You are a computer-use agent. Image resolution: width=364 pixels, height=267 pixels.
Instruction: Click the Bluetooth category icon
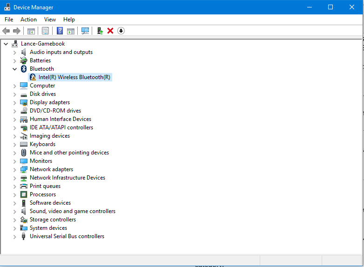click(24, 69)
